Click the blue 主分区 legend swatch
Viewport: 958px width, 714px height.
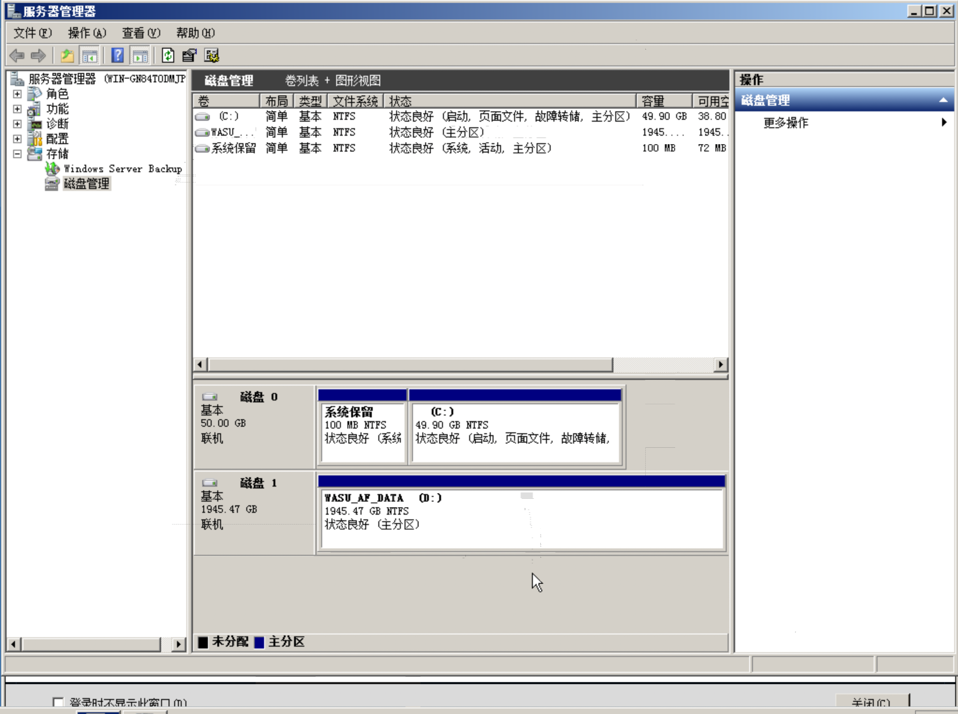tap(259, 642)
